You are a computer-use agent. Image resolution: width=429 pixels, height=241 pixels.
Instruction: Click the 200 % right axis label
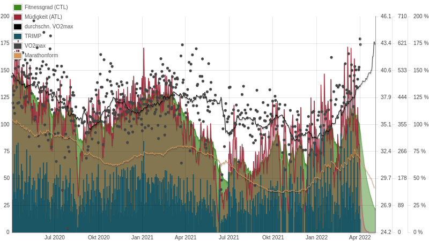tap(420, 16)
